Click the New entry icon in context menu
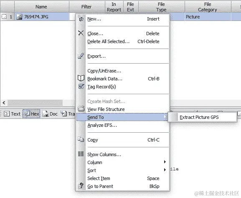The width and height of the screenshot is (241, 198). tap(81, 19)
